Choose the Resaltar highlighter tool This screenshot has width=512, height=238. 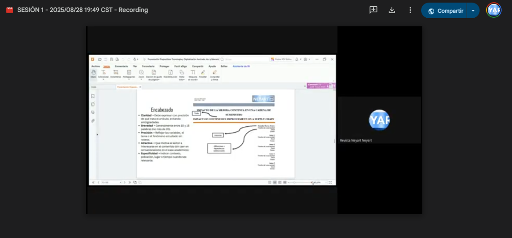tap(203, 73)
